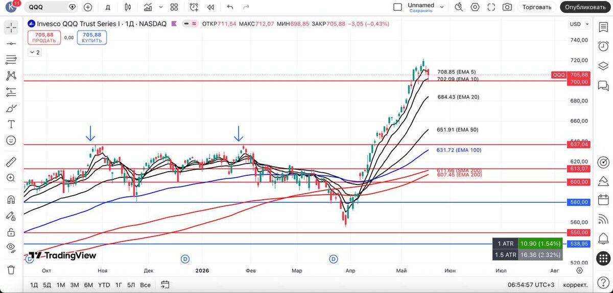The height and width of the screenshot is (293, 613).
Task: Click the ПРОДАТЬ 705,88 sell button
Action: click(45, 38)
